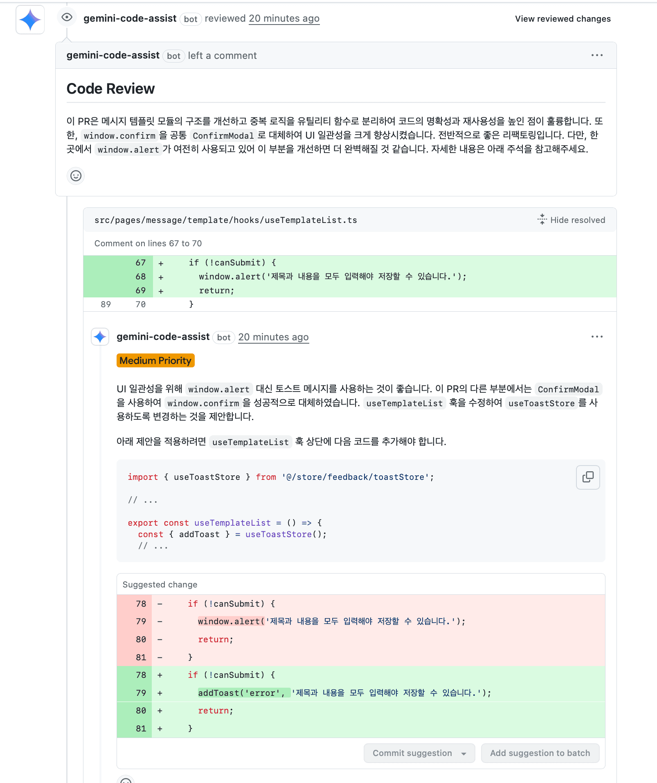The width and height of the screenshot is (657, 783).
Task: Add emoji reaction to Code Review comment
Action: click(76, 176)
